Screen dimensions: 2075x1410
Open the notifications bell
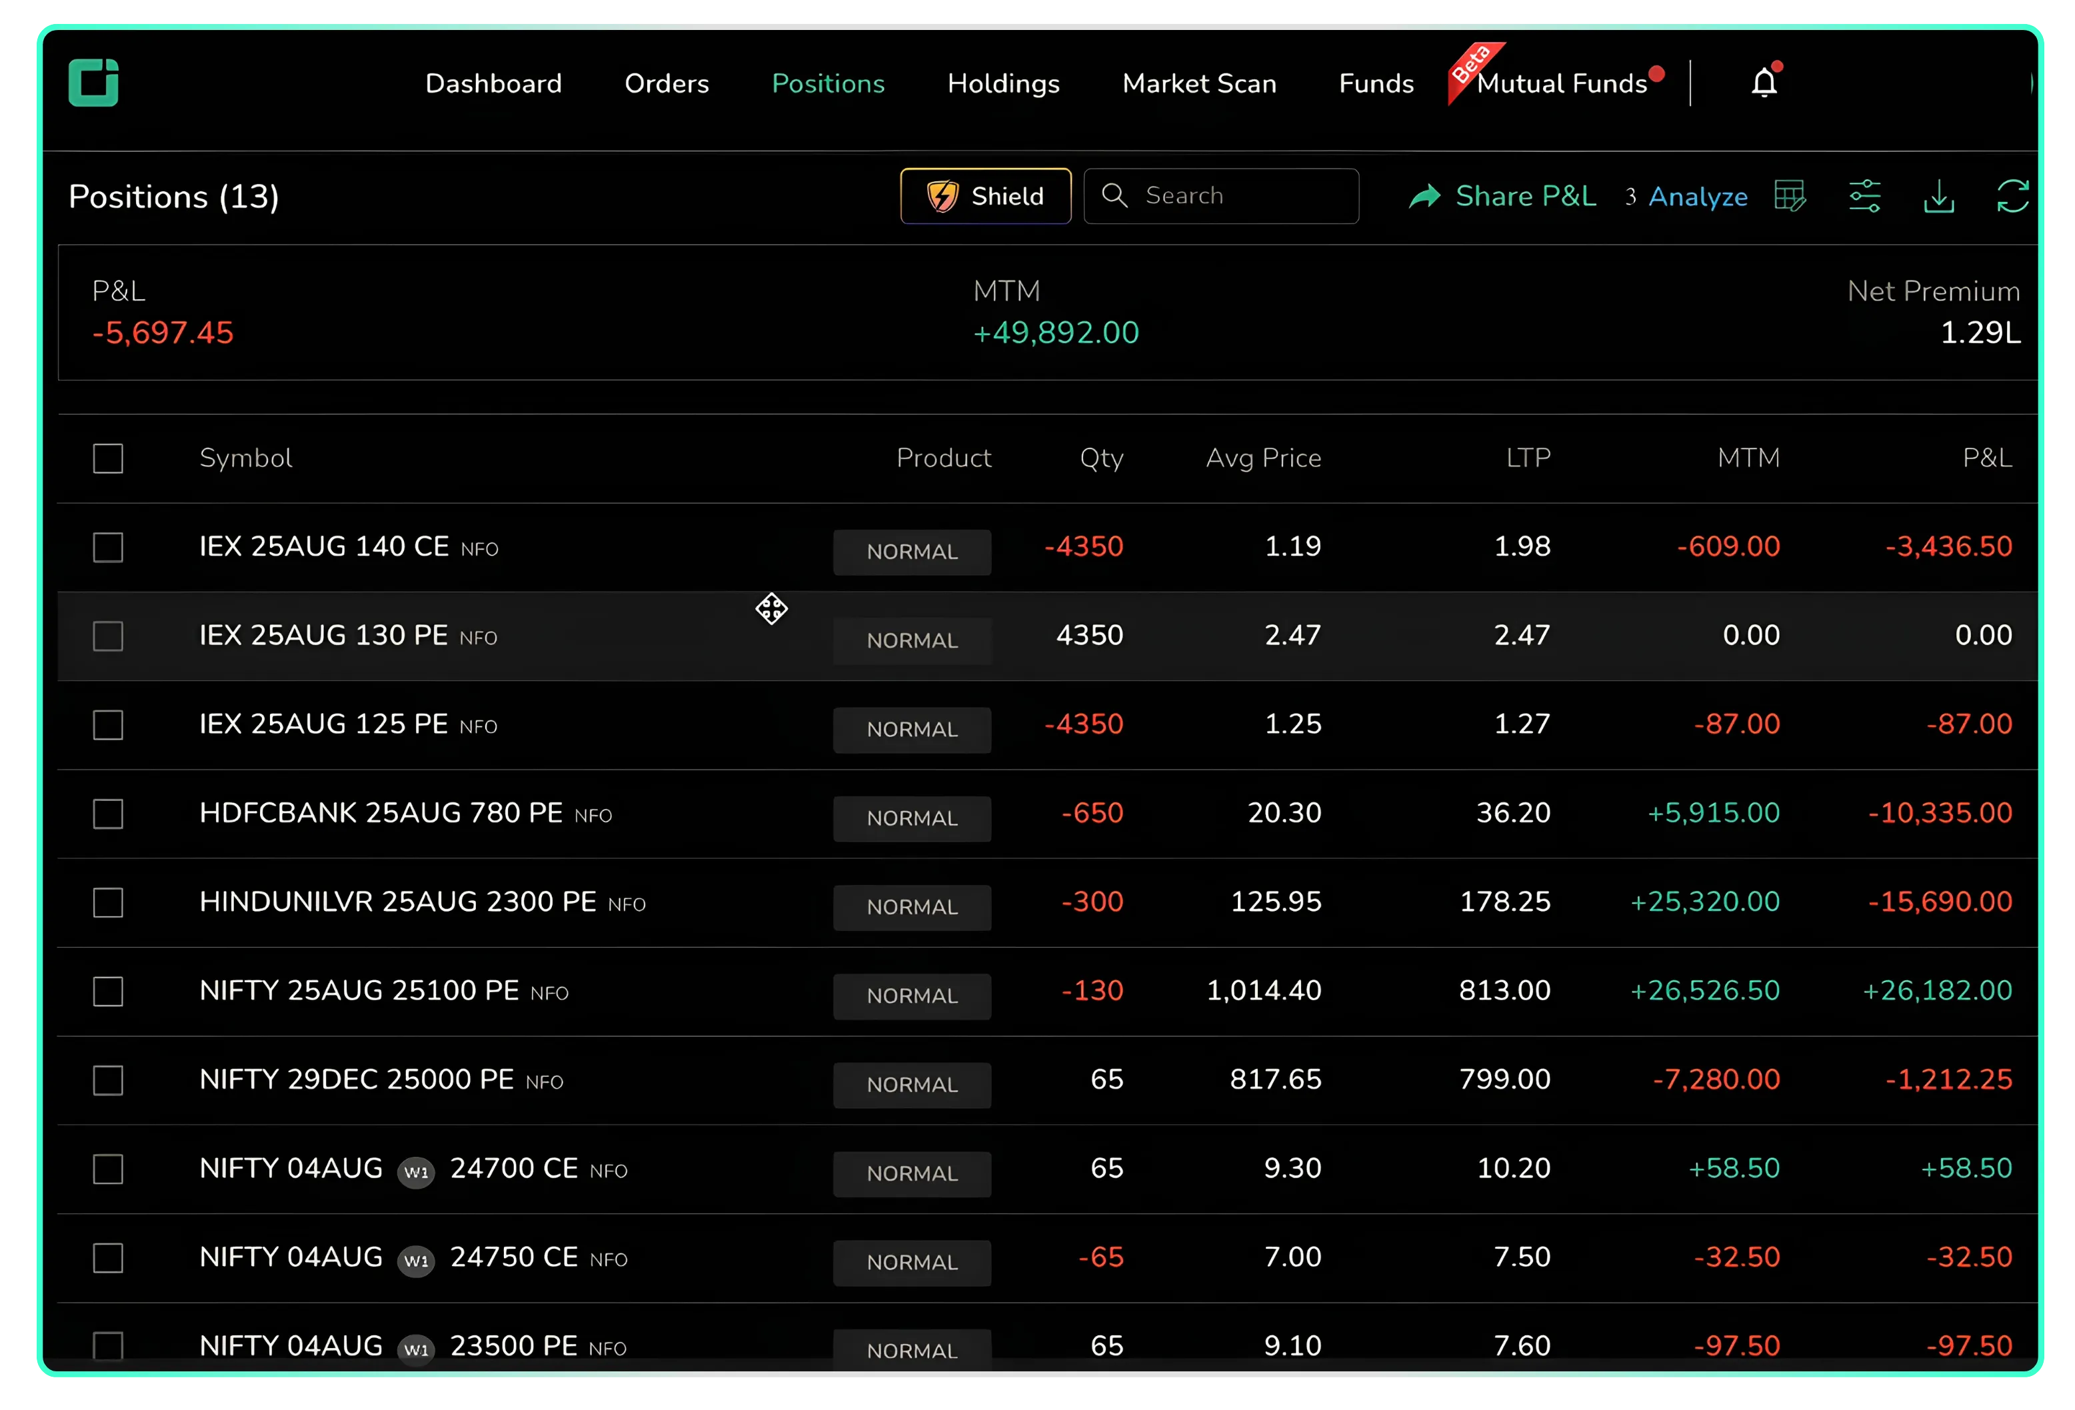(x=1764, y=82)
